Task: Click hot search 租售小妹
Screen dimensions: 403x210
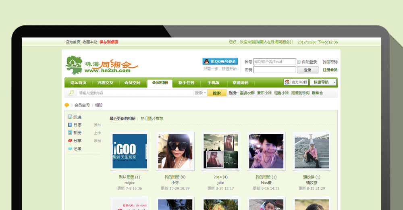Action: [281, 93]
